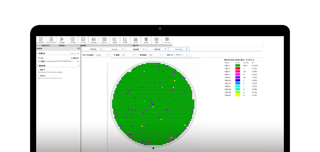Click the Summary icon in the toolbar
The height and width of the screenshot is (152, 320).
[x=83, y=39]
